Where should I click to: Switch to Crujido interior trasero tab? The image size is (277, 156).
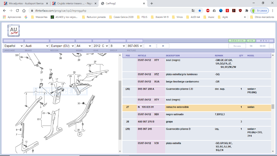pyautogui.click(x=74, y=3)
